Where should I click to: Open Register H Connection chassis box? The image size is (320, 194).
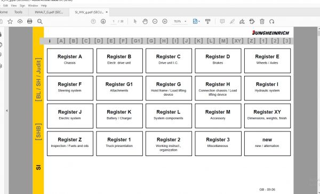[218, 88]
